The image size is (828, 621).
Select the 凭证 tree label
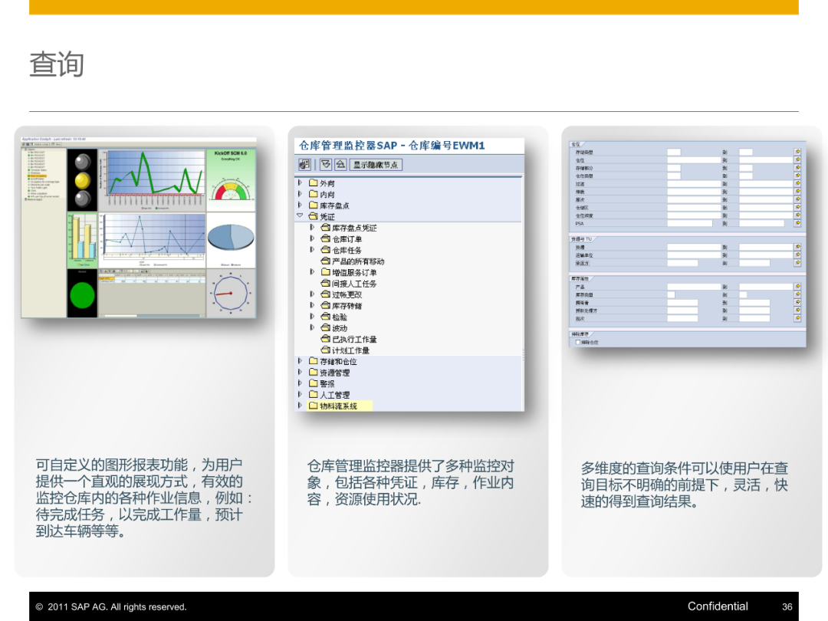click(x=327, y=216)
